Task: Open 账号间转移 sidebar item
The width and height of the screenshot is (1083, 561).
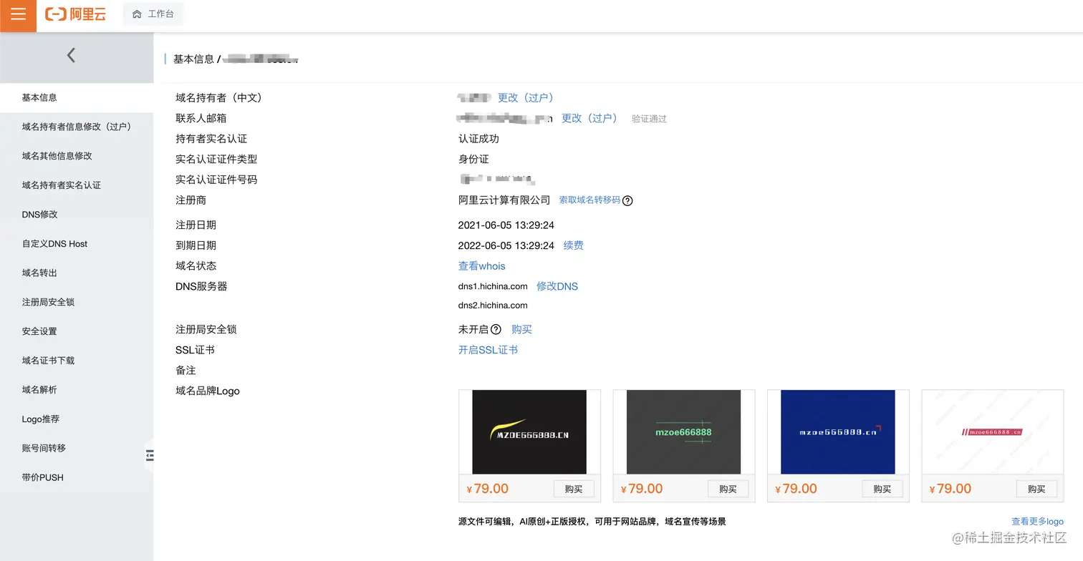Action: [x=77, y=448]
